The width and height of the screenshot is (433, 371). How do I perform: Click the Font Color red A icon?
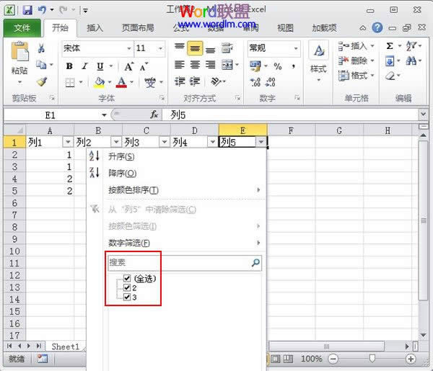pos(121,82)
